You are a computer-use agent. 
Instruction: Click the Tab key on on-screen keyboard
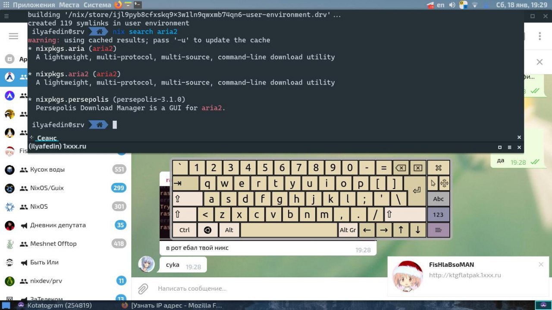tap(185, 183)
